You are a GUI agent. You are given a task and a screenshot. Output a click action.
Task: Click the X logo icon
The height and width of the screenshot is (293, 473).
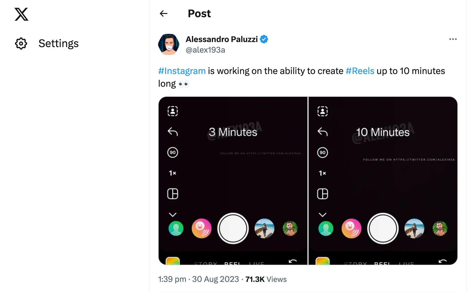(21, 14)
